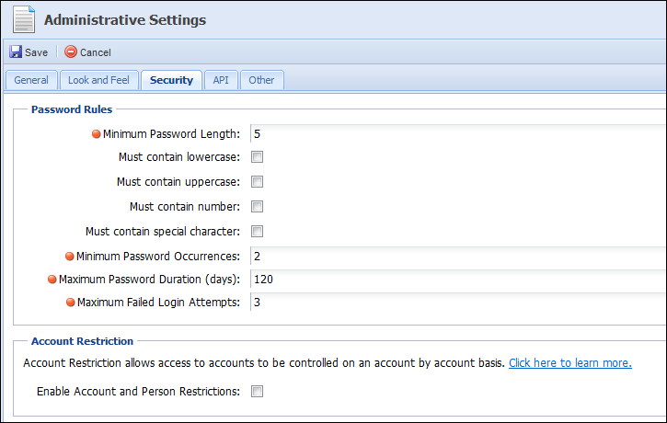The image size is (667, 423).
Task: Click the red Cancel icon
Action: (x=71, y=51)
